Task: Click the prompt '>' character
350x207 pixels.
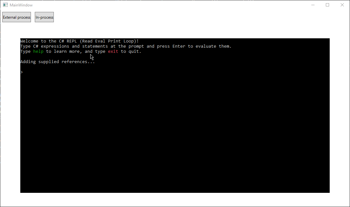Action: click(x=22, y=72)
